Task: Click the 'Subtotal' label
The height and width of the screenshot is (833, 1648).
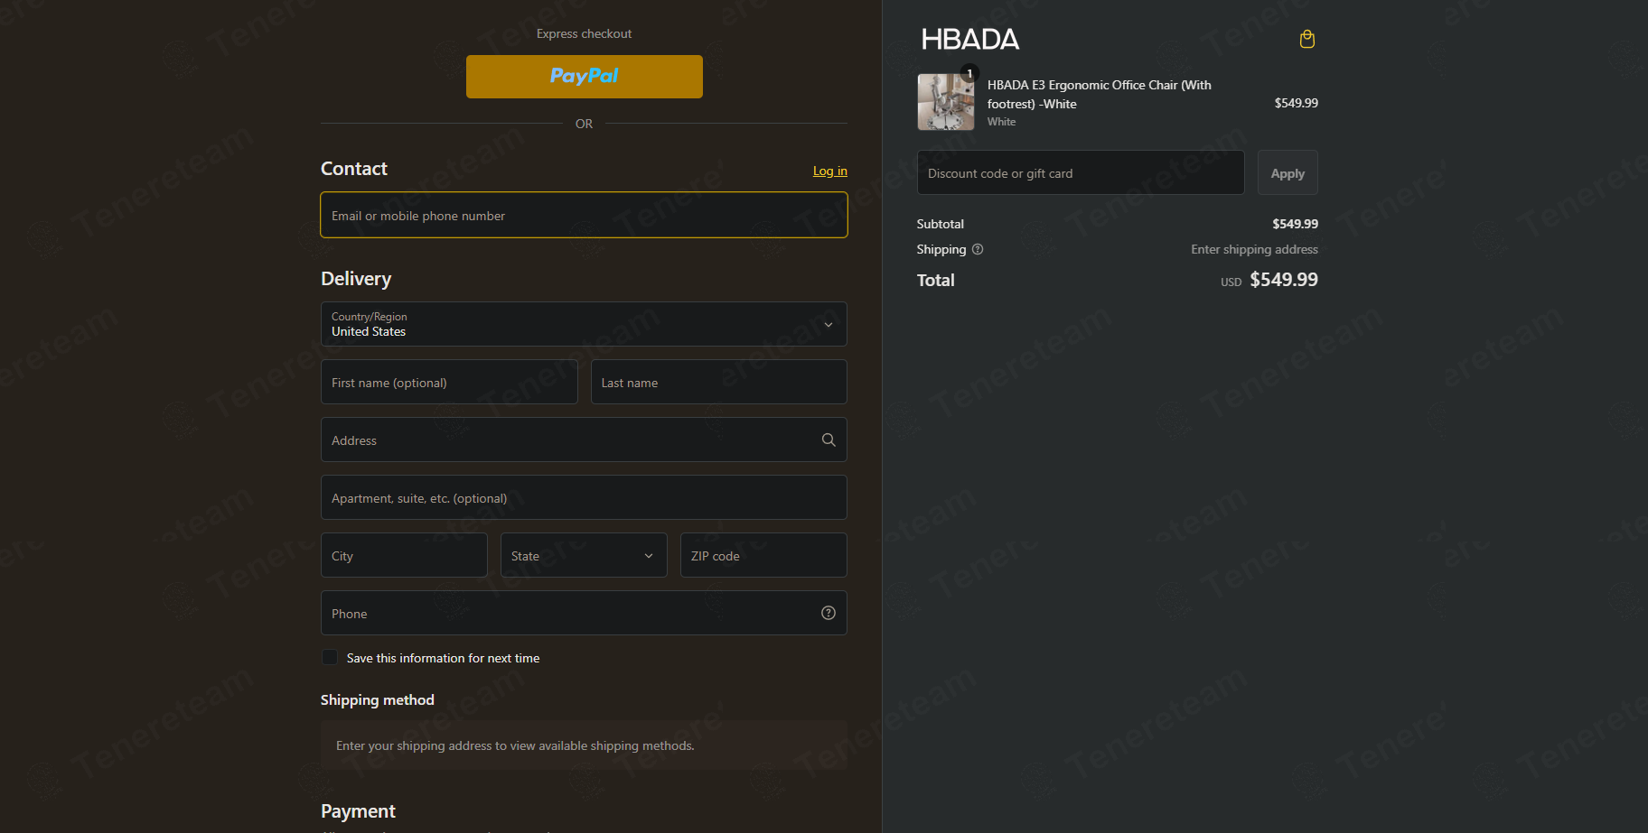Action: coord(941,224)
